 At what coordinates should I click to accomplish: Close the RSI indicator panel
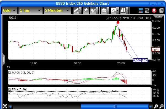9,89
